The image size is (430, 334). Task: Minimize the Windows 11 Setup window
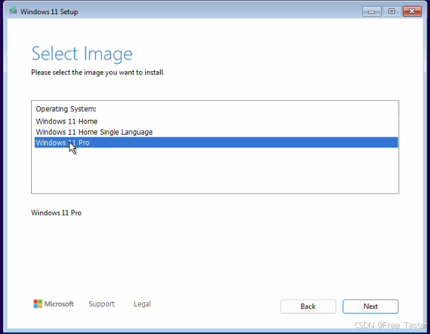[x=372, y=12]
